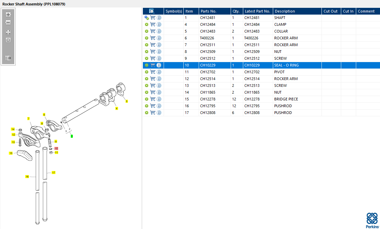Sort by Item column header

click(x=191, y=11)
